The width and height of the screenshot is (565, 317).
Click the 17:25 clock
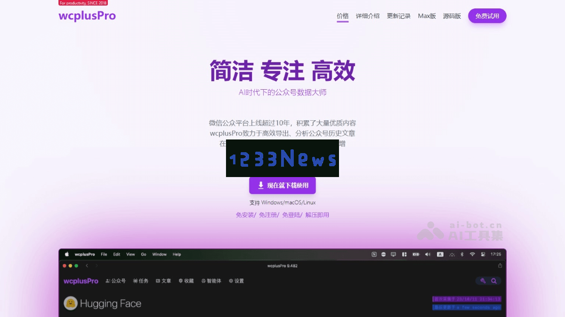496,254
